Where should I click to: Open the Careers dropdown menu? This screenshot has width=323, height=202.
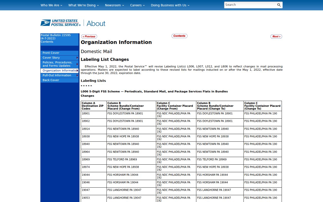(138, 5)
